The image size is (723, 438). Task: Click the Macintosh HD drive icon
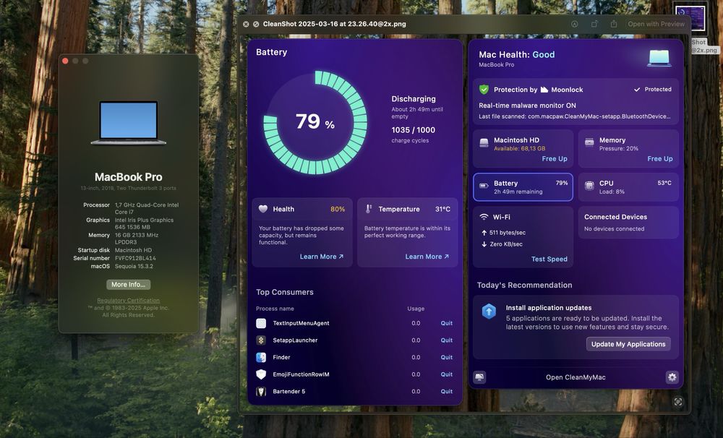point(484,142)
